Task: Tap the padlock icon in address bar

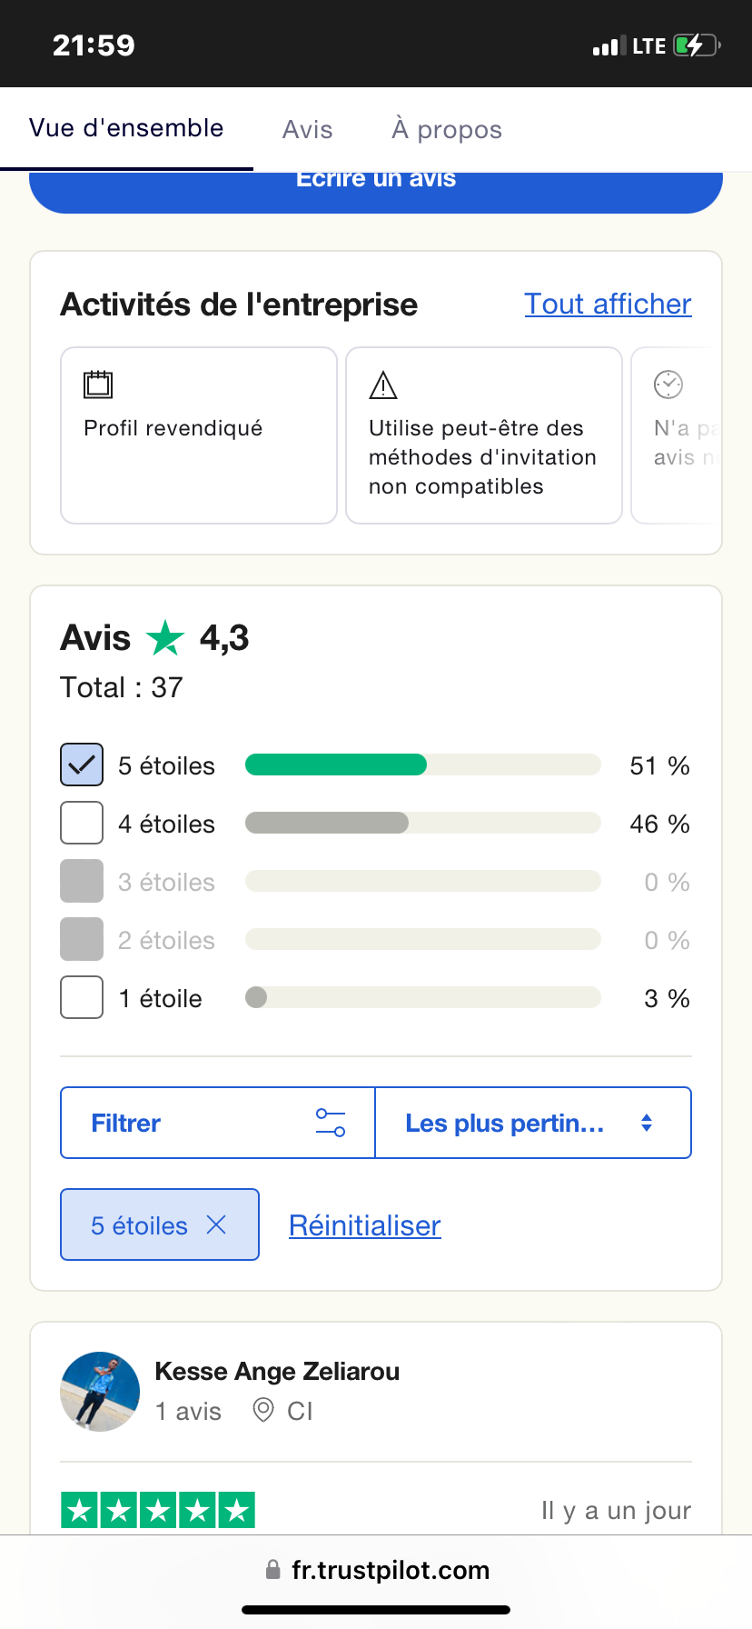Action: coord(272,1570)
